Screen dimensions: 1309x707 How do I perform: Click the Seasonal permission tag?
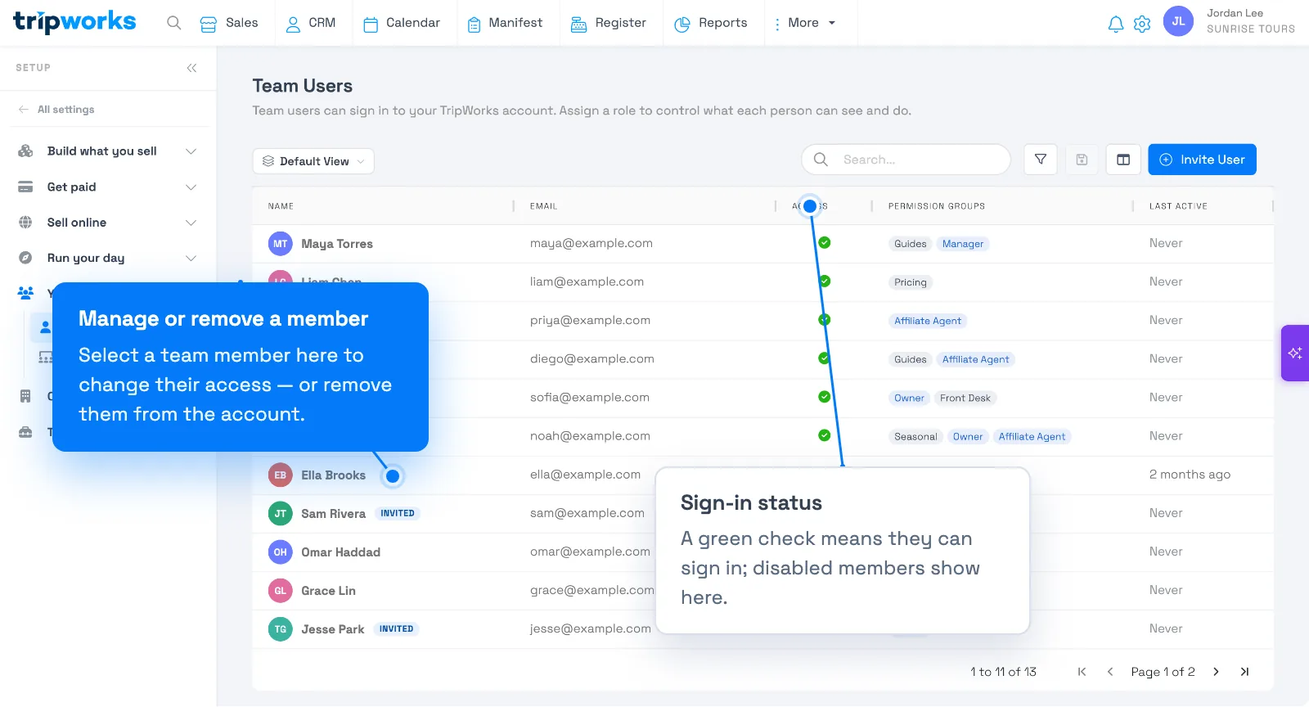[915, 437]
